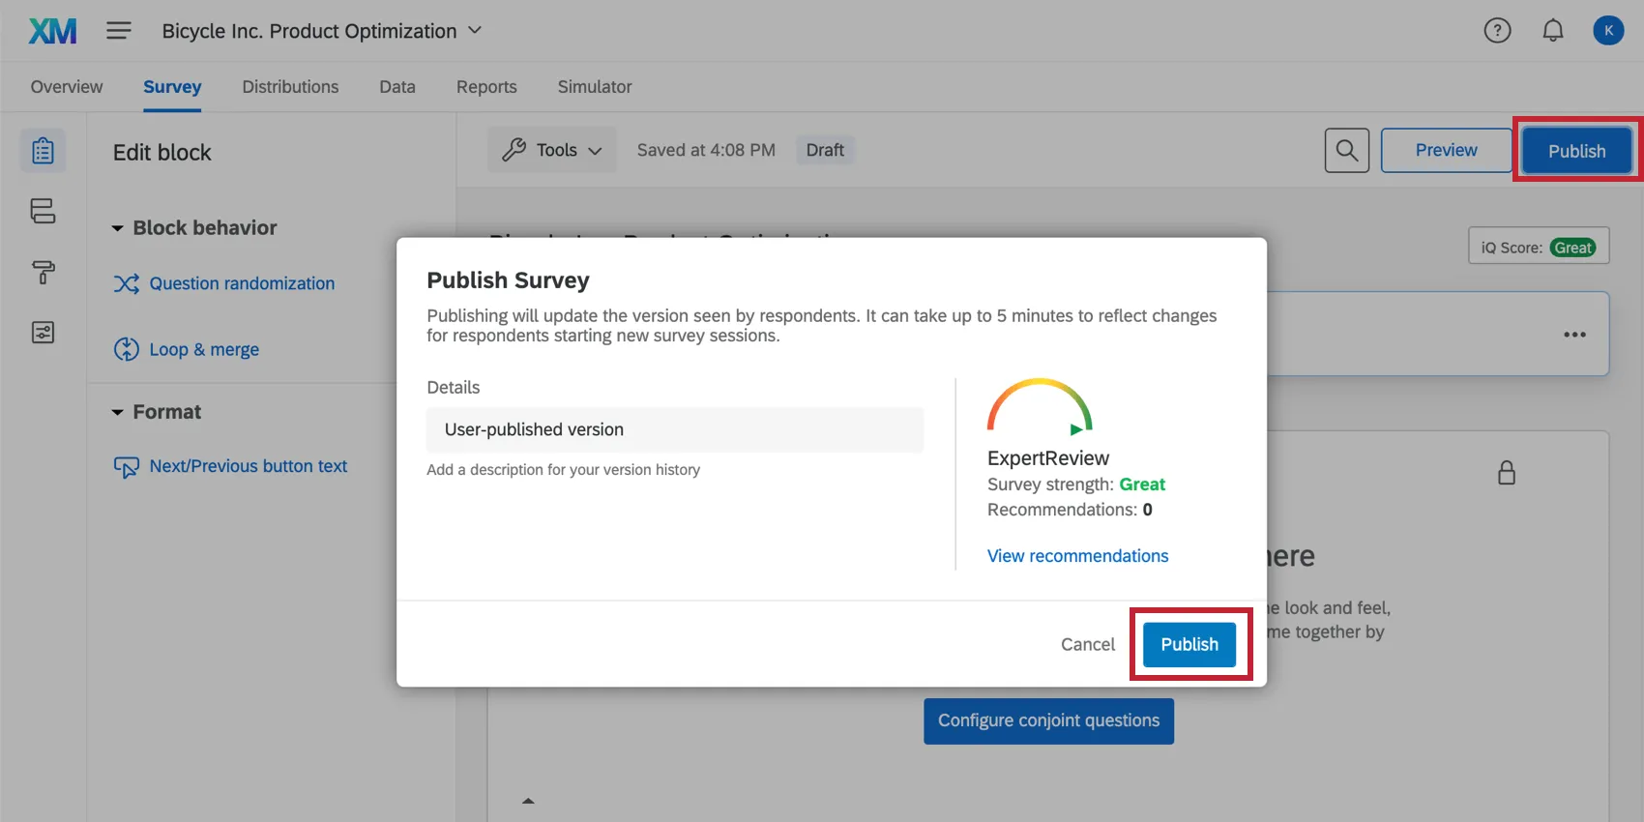The height and width of the screenshot is (822, 1644).
Task: Open the Tools dropdown menu
Action: pos(552,151)
